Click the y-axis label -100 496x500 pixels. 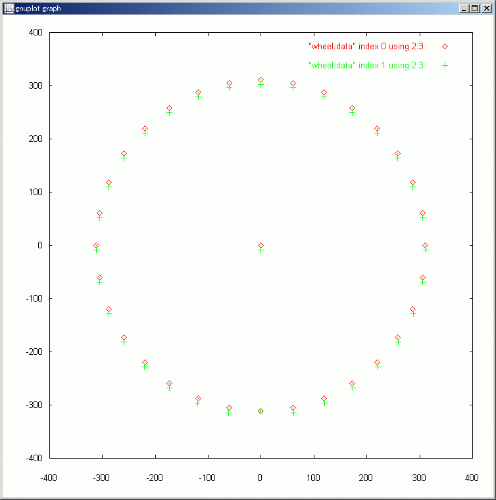pos(34,298)
